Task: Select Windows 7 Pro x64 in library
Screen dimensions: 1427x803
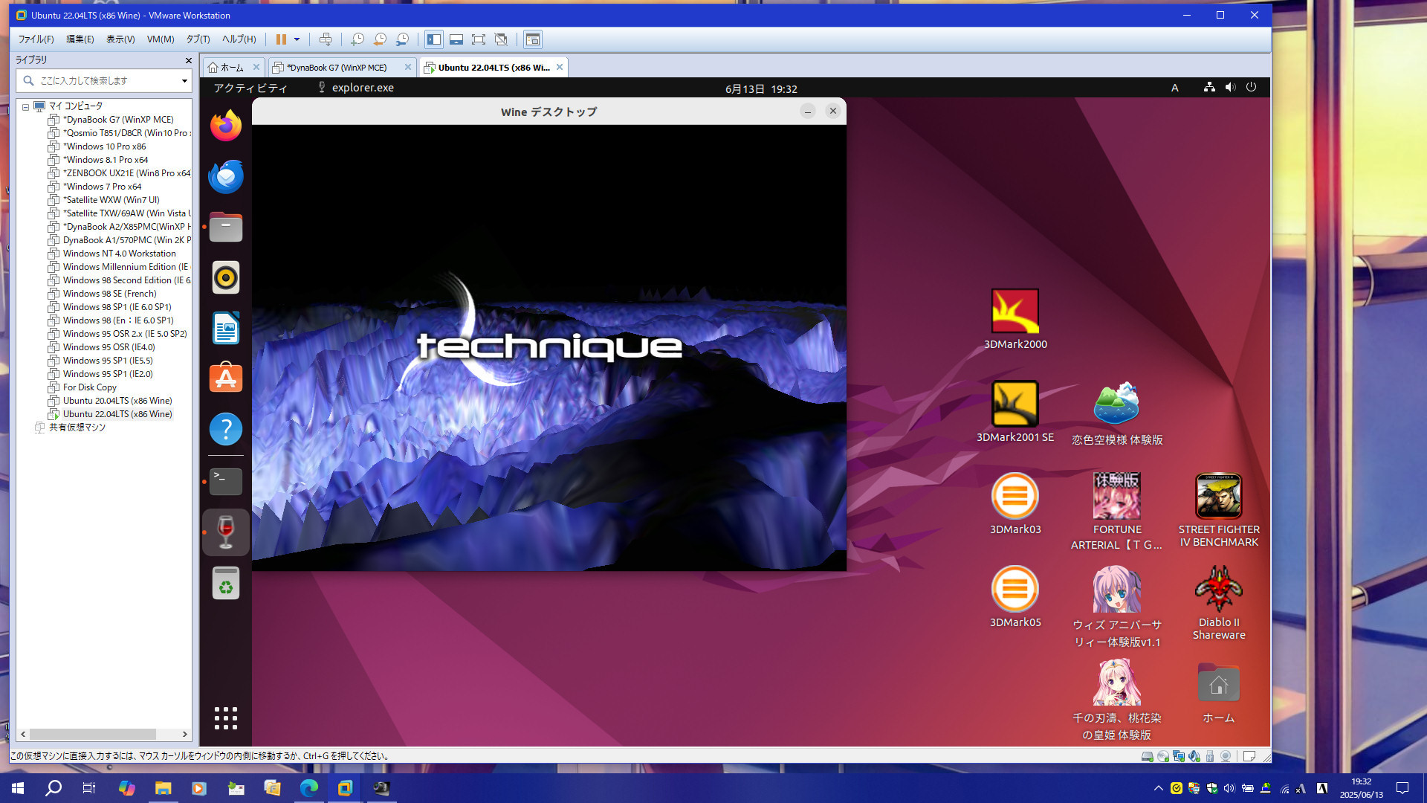Action: (x=101, y=187)
